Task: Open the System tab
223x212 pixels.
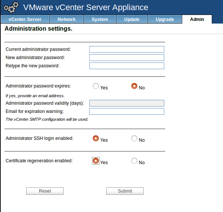Action: [x=100, y=19]
